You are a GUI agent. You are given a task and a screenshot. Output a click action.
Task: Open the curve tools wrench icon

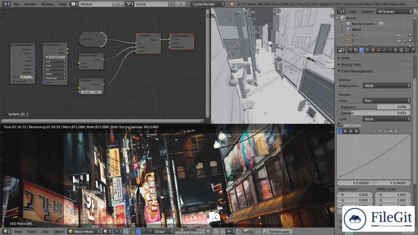[x=385, y=131]
